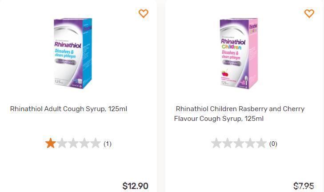The width and height of the screenshot is (324, 192).
Task: Select the third star on Adult Cough Syrup
Action: tap(73, 143)
